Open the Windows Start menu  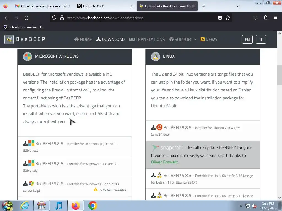[x=7, y=206]
